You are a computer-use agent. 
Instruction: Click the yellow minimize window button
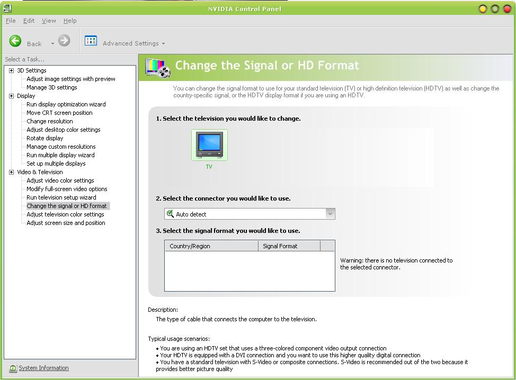[483, 9]
